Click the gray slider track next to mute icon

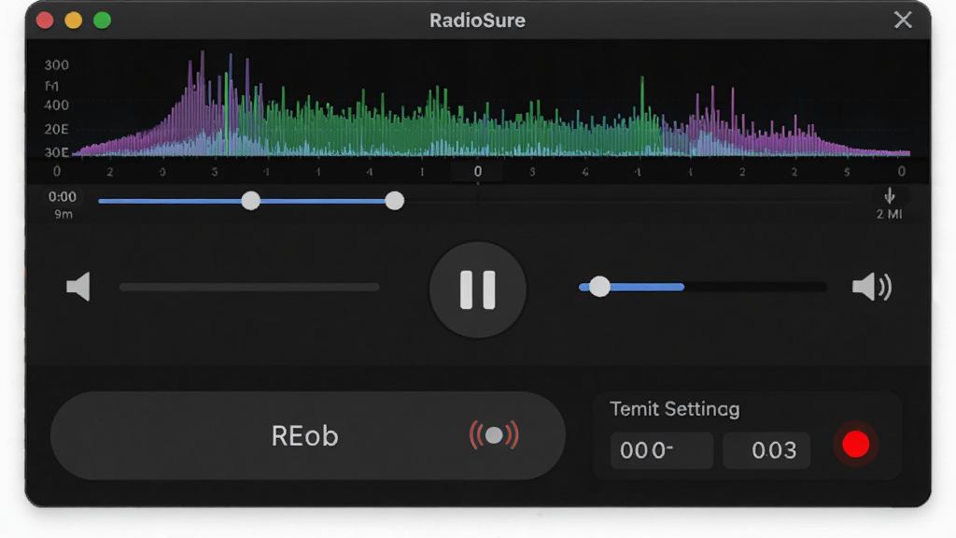click(249, 288)
